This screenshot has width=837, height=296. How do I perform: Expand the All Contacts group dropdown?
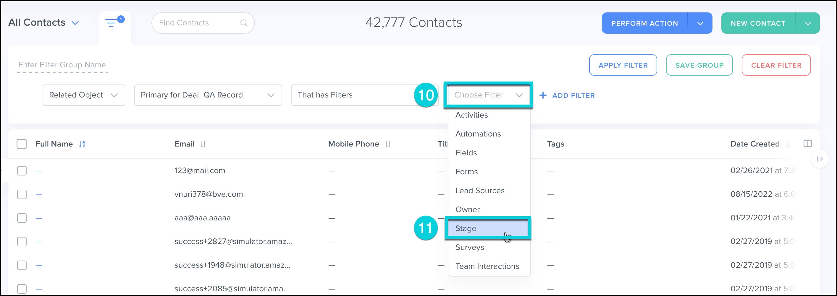75,23
